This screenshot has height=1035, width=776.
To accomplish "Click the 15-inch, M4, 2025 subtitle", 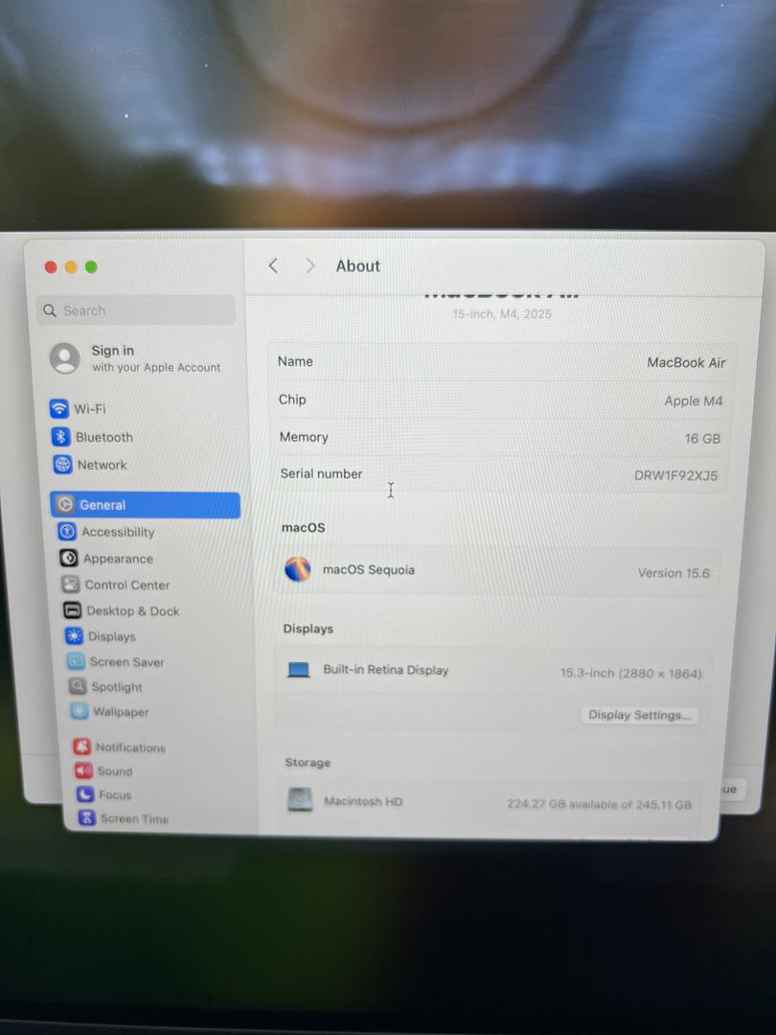I will tap(501, 313).
